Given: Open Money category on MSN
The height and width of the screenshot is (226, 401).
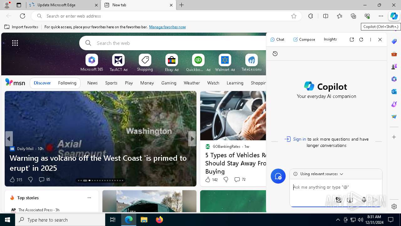Looking at the screenshot, I should pos(147,83).
